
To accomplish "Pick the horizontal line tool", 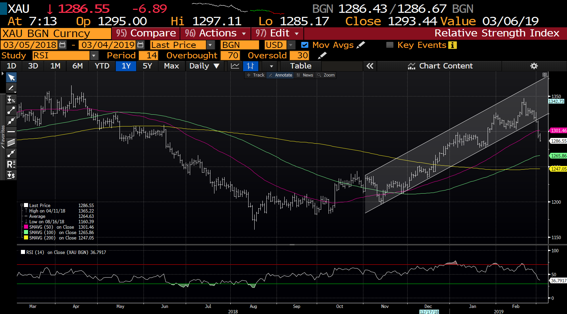I will (11, 132).
